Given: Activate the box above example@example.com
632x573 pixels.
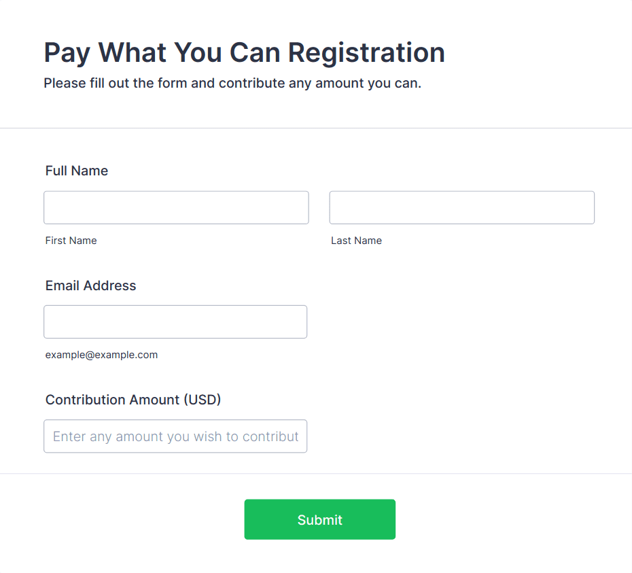Looking at the screenshot, I should coord(175,322).
